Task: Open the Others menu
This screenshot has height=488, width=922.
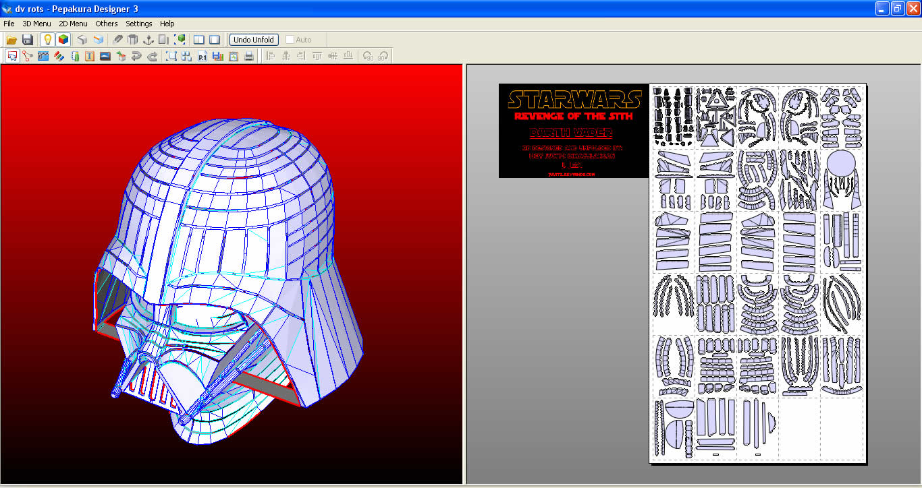Action: click(x=107, y=24)
